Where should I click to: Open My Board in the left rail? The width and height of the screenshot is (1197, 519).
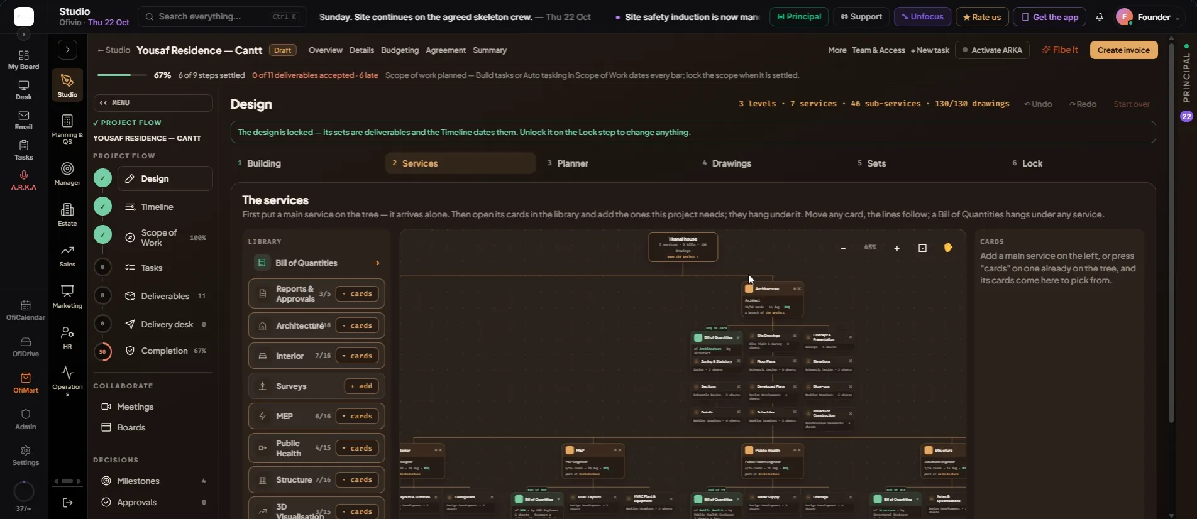click(24, 60)
